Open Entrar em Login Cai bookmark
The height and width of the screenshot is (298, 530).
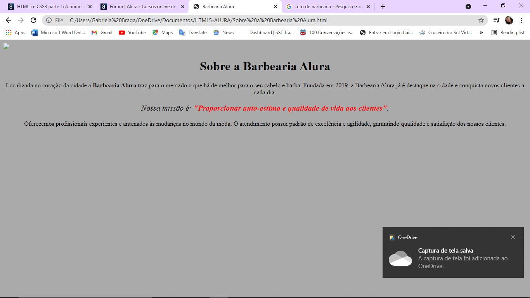pos(386,33)
